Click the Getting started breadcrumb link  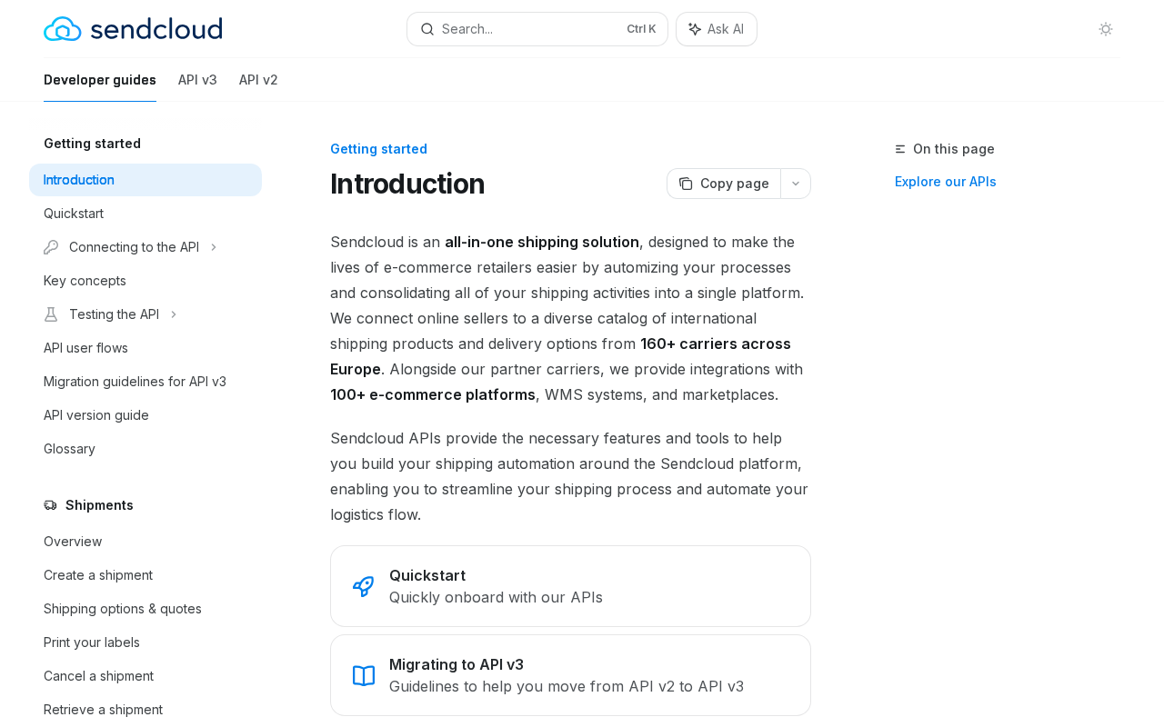tap(378, 149)
